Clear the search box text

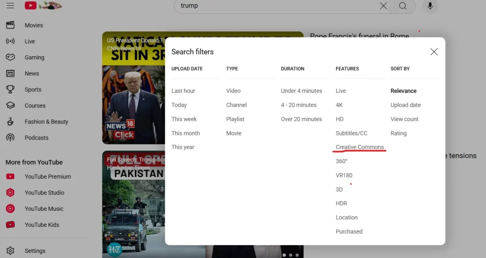(x=383, y=6)
